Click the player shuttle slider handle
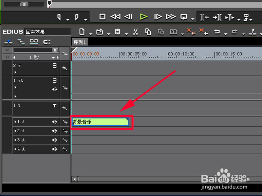Viewport: 262px width, 196px height. pyautogui.click(x=24, y=5)
